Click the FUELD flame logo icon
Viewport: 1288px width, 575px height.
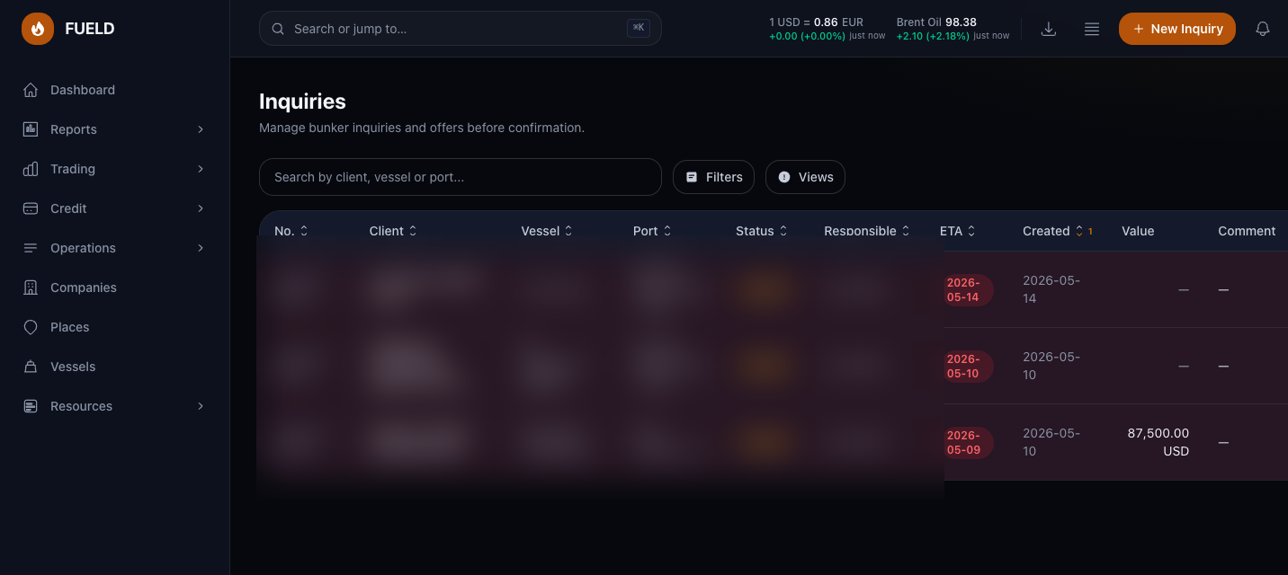pyautogui.click(x=38, y=29)
